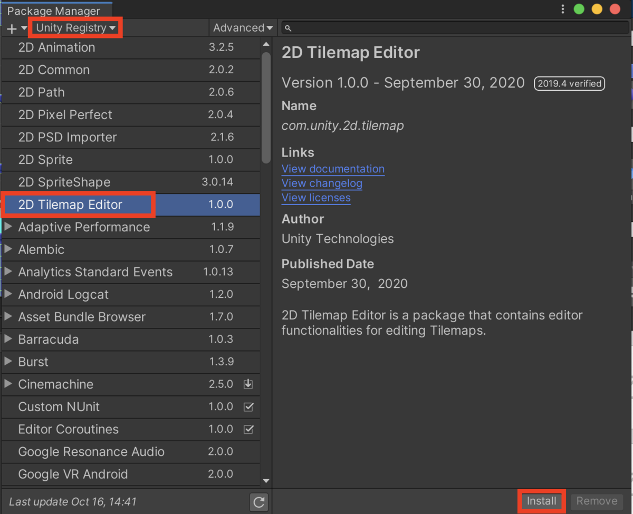Click the Remove button

point(597,501)
